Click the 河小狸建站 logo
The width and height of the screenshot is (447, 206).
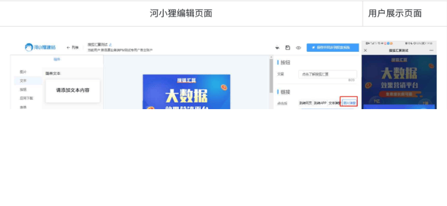40,47
